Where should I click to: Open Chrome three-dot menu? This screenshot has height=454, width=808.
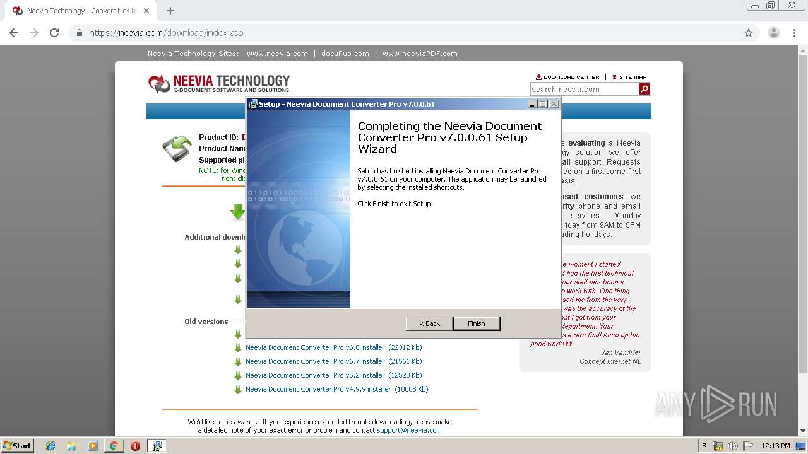tap(794, 33)
